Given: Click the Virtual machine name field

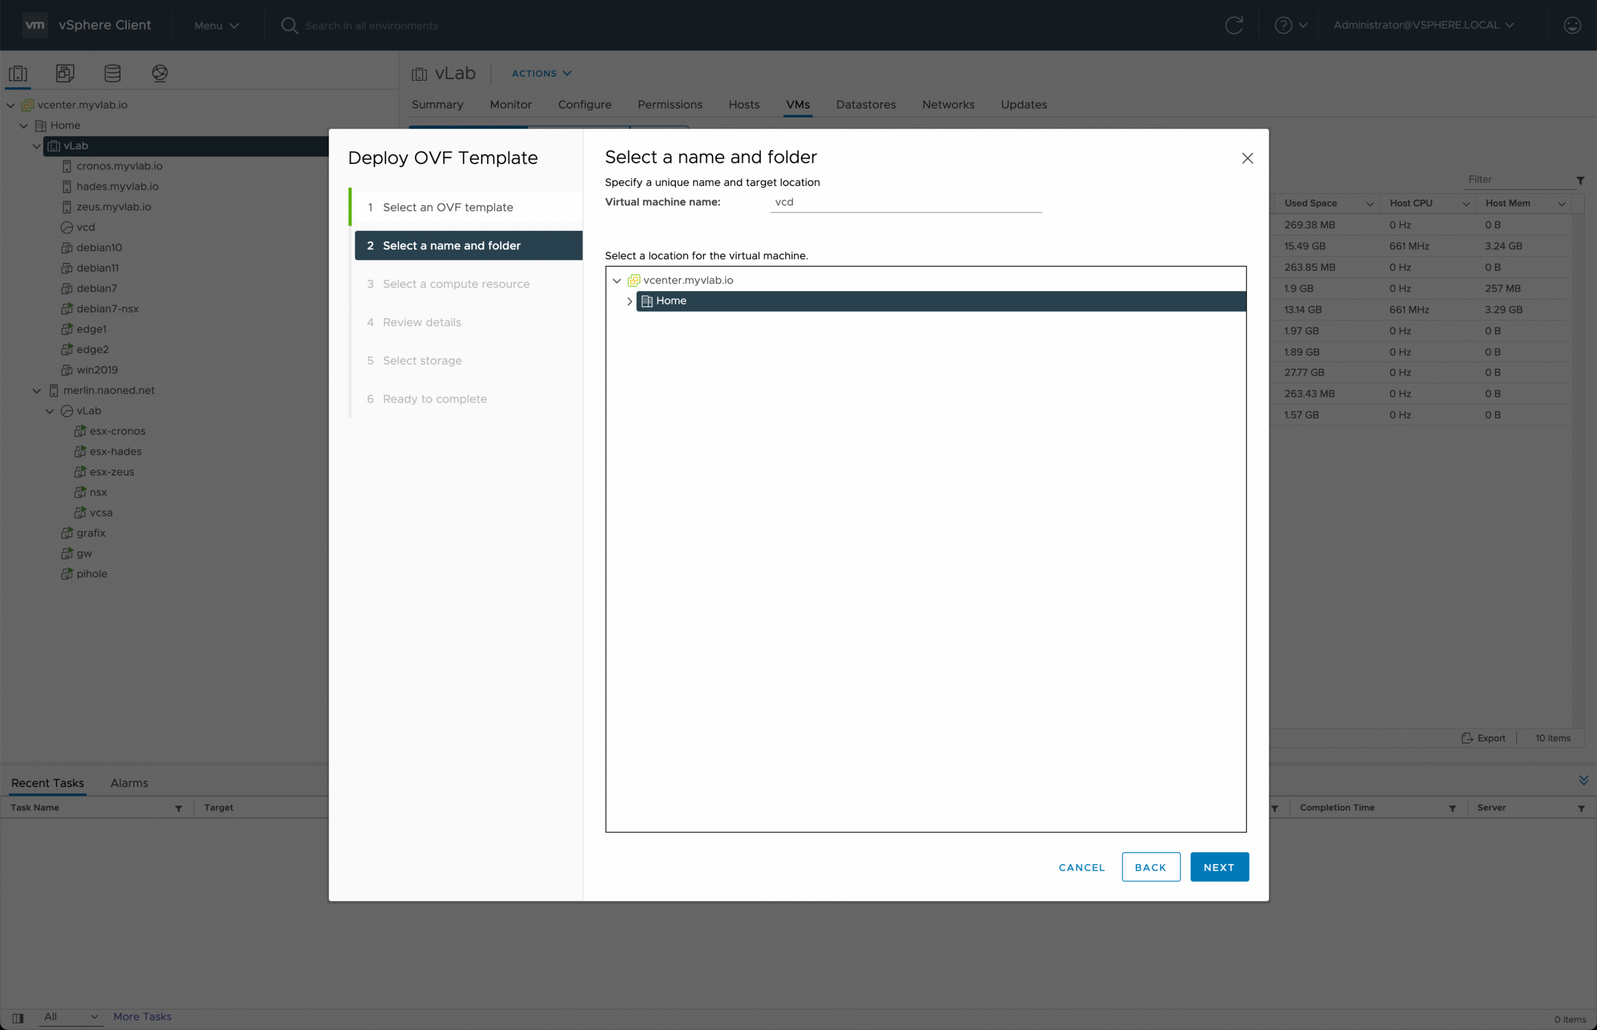Looking at the screenshot, I should [x=905, y=202].
